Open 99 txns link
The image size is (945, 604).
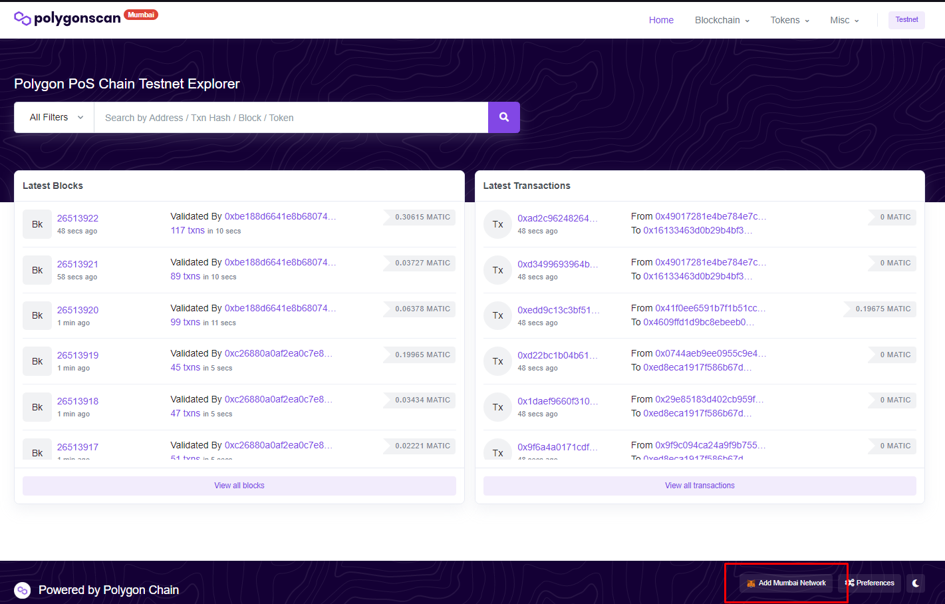pos(186,322)
